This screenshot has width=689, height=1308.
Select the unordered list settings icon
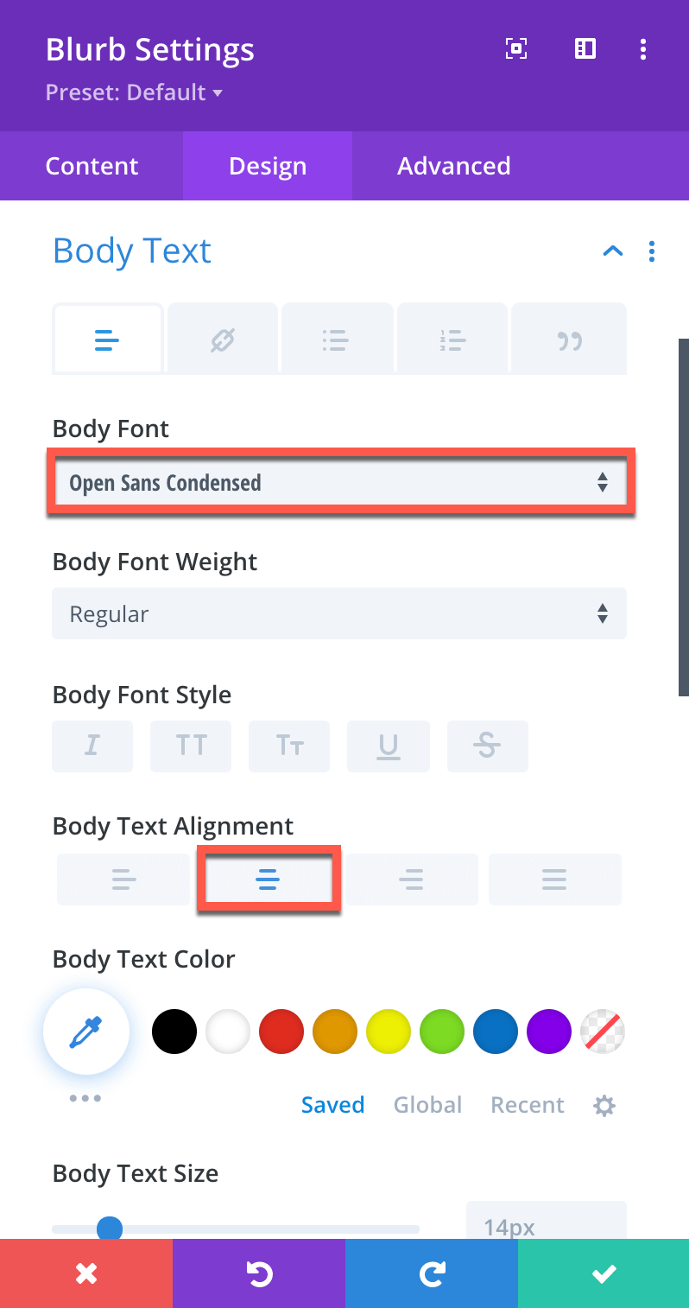(338, 339)
